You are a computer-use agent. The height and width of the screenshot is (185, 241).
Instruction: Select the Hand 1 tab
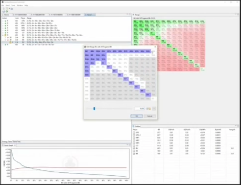(90, 15)
